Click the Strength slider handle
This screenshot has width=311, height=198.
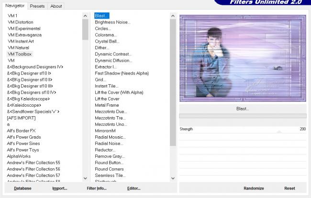tap(279, 132)
